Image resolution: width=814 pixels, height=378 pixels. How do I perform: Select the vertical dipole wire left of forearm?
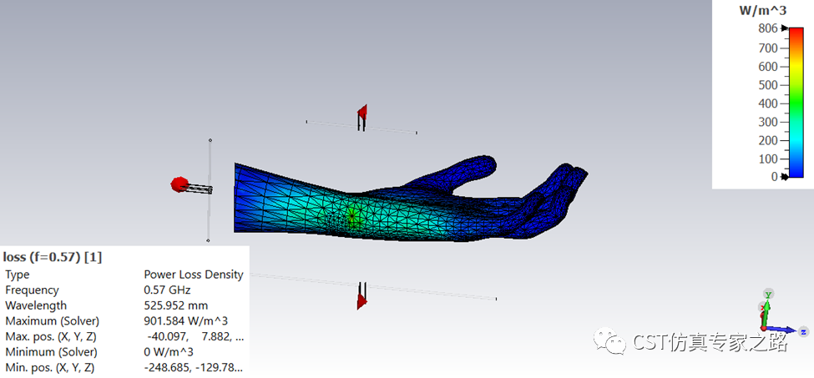tap(210, 190)
